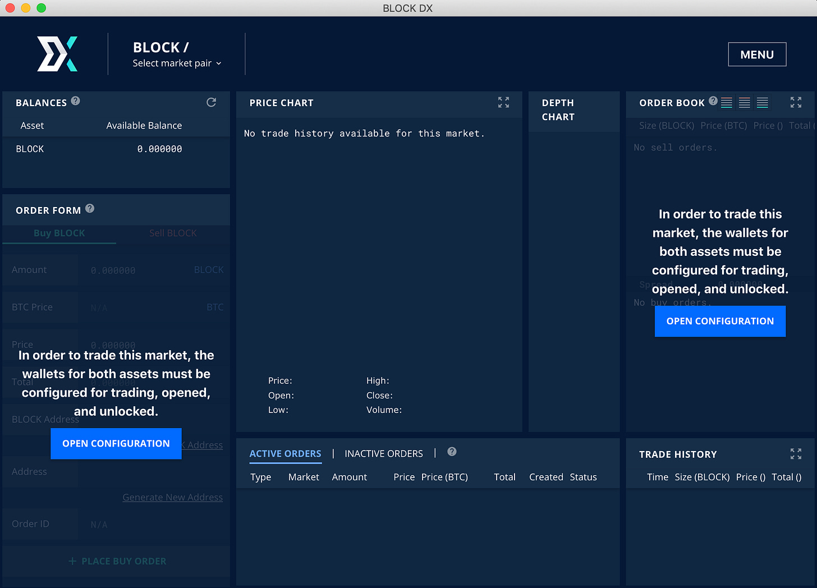Open the MENU in the header
This screenshot has height=588, width=817.
756,54
